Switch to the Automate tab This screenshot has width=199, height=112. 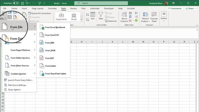tap(95, 8)
